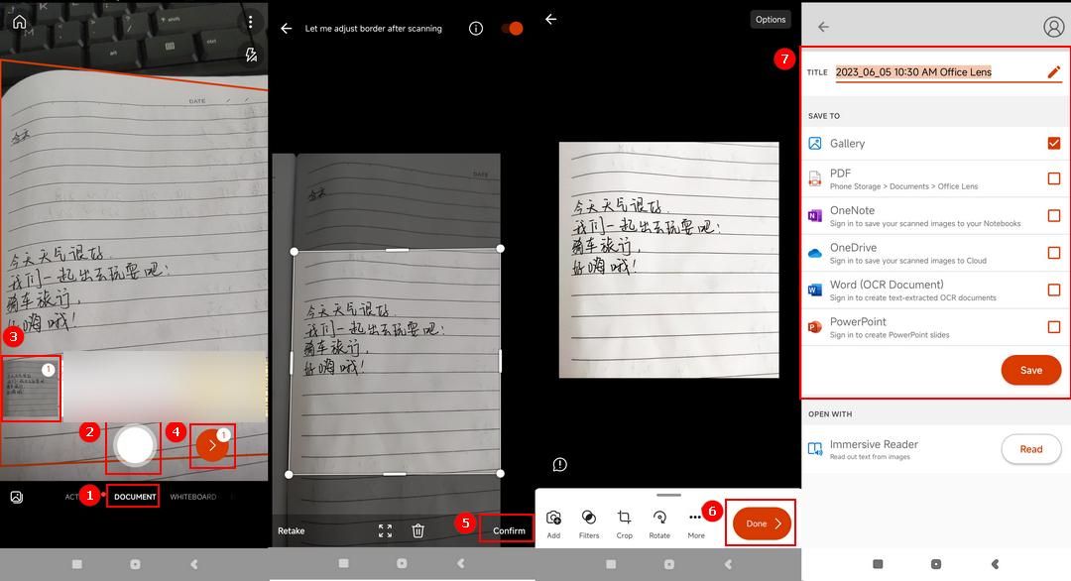Delete the scan using the trash icon
The width and height of the screenshot is (1071, 581).
click(417, 529)
